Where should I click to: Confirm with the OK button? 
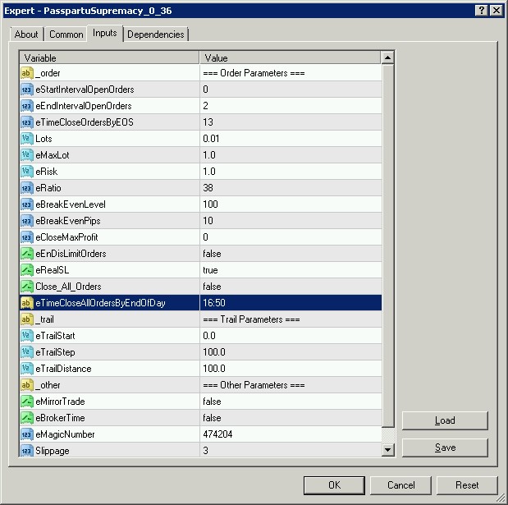[x=334, y=485]
